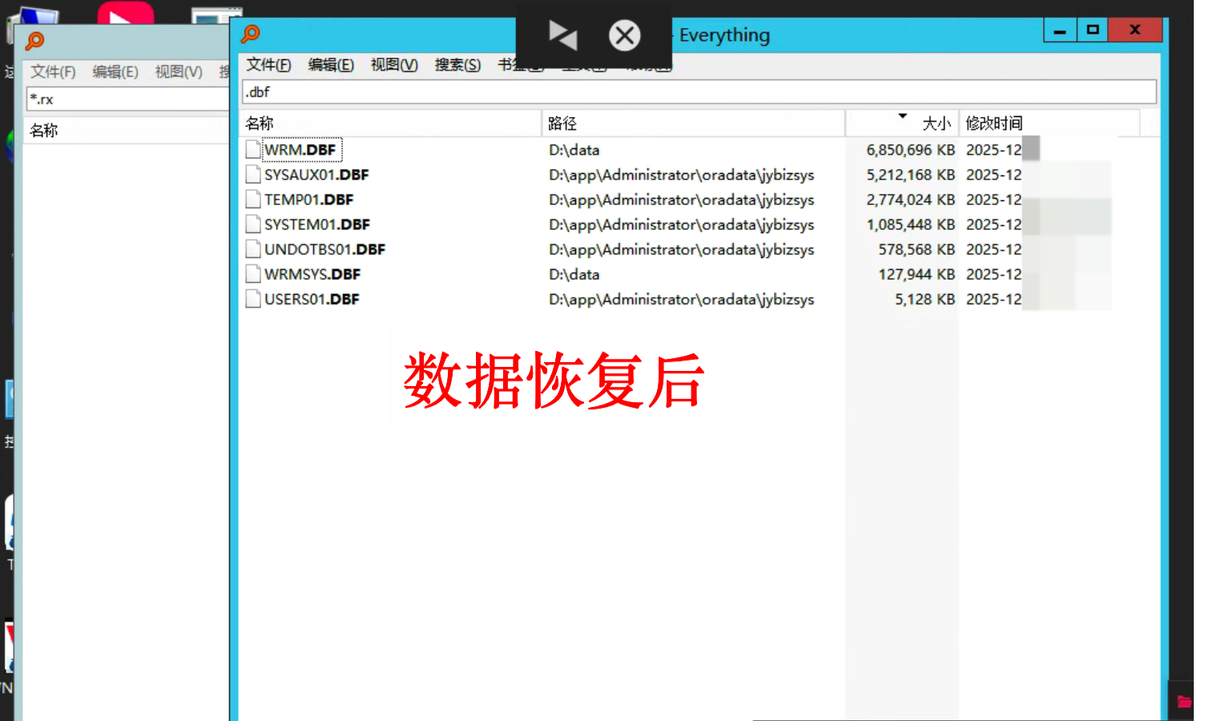This screenshot has height=721, width=1205.
Task: Click the TEMP01.DBF file icon
Action: click(253, 199)
